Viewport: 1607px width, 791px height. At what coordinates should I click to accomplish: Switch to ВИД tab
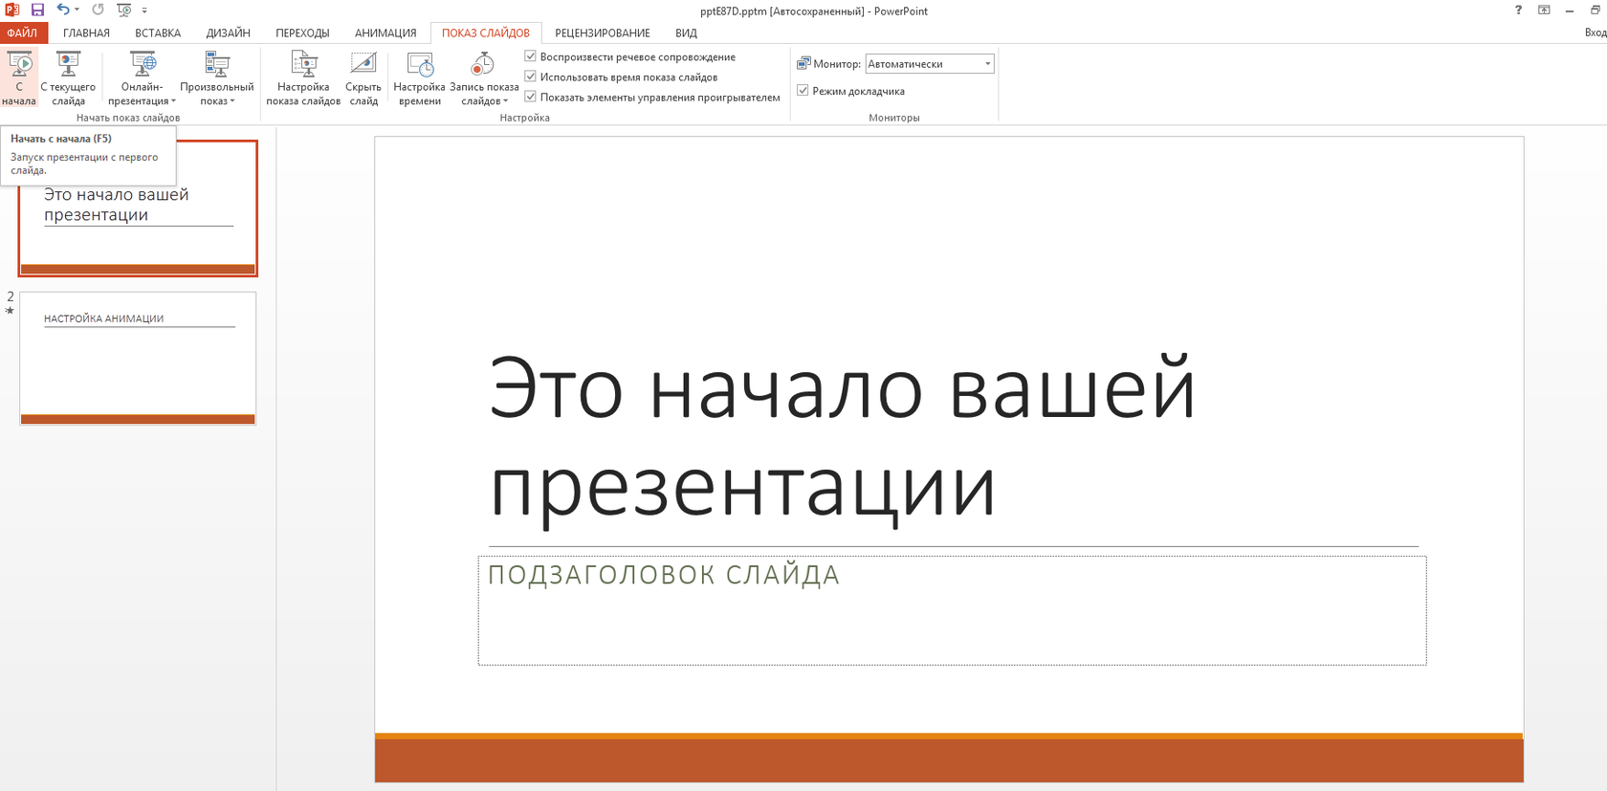pyautogui.click(x=686, y=33)
